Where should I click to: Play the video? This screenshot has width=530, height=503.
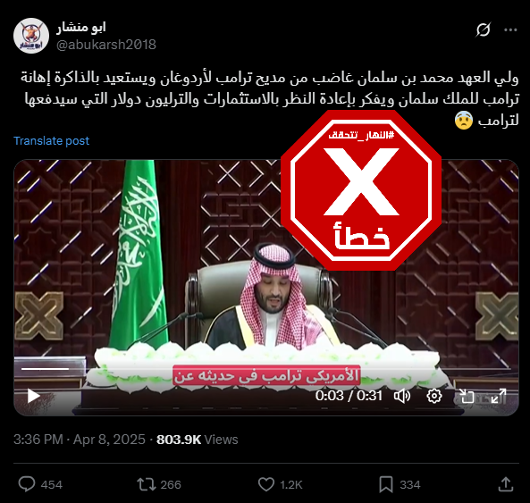33,396
